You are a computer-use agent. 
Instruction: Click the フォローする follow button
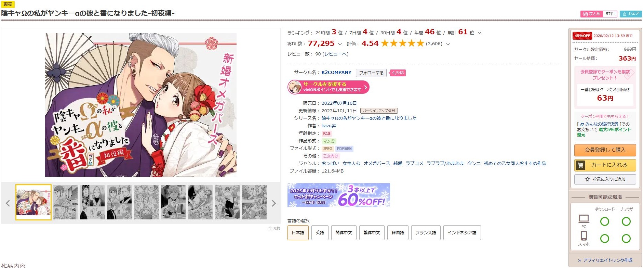point(371,73)
